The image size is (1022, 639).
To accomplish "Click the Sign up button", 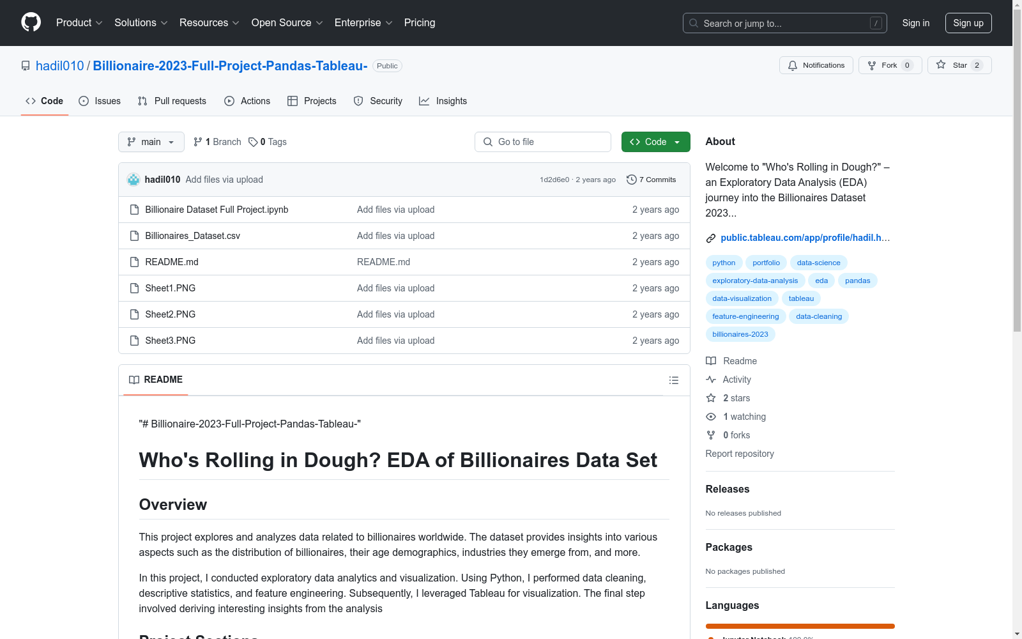I will (x=968, y=23).
